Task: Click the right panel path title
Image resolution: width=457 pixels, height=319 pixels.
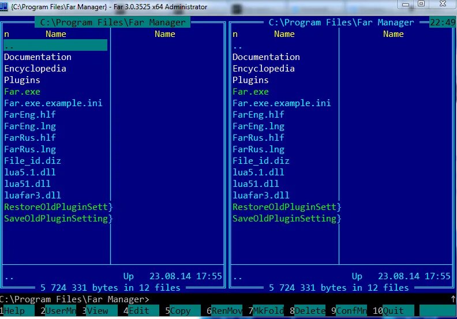Action: (341, 22)
